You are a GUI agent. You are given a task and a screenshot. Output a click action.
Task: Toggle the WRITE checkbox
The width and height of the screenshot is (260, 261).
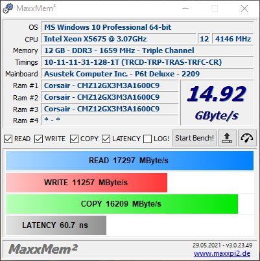click(x=39, y=139)
